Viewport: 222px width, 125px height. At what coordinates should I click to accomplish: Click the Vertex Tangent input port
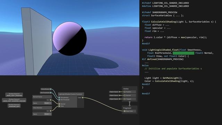[125, 99]
